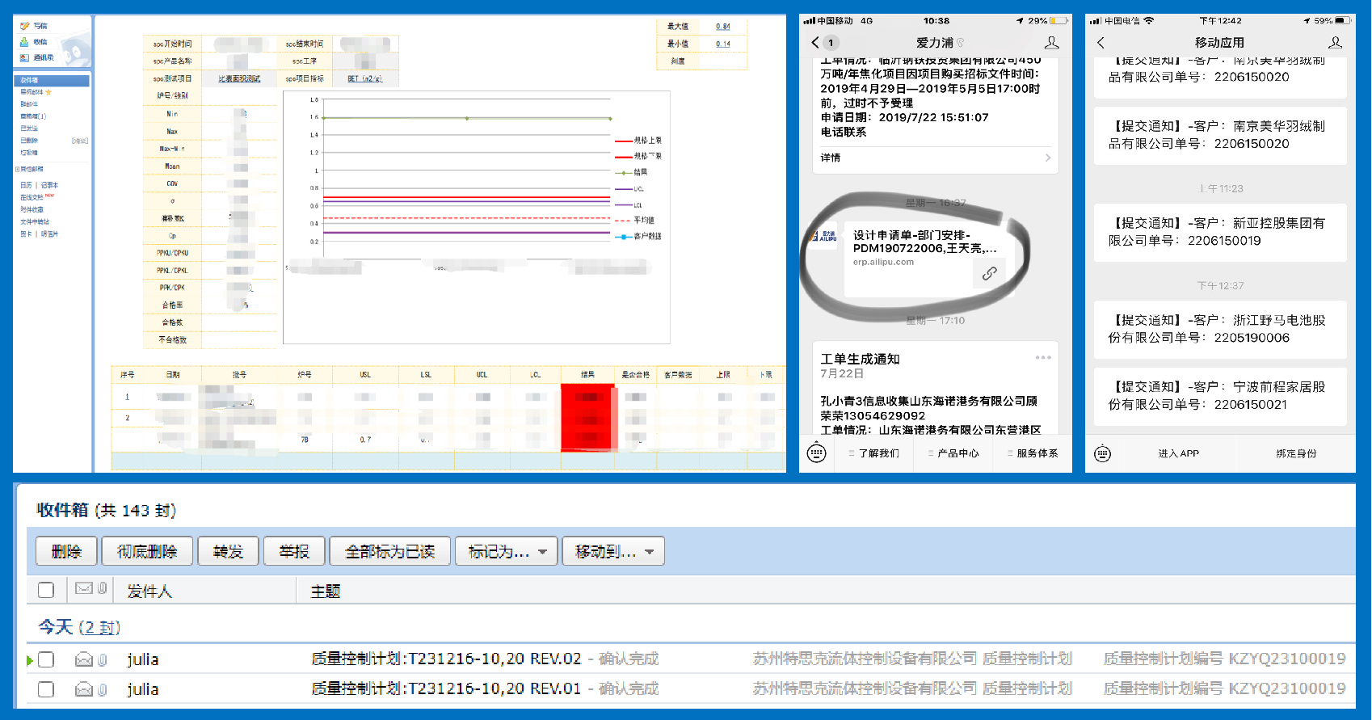Tick the select-all checkbox in mail header

pos(46,590)
